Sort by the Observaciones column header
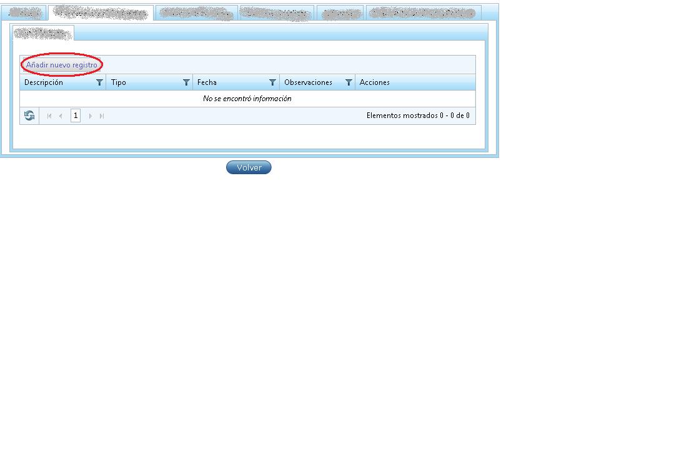This screenshot has width=699, height=457. point(308,82)
